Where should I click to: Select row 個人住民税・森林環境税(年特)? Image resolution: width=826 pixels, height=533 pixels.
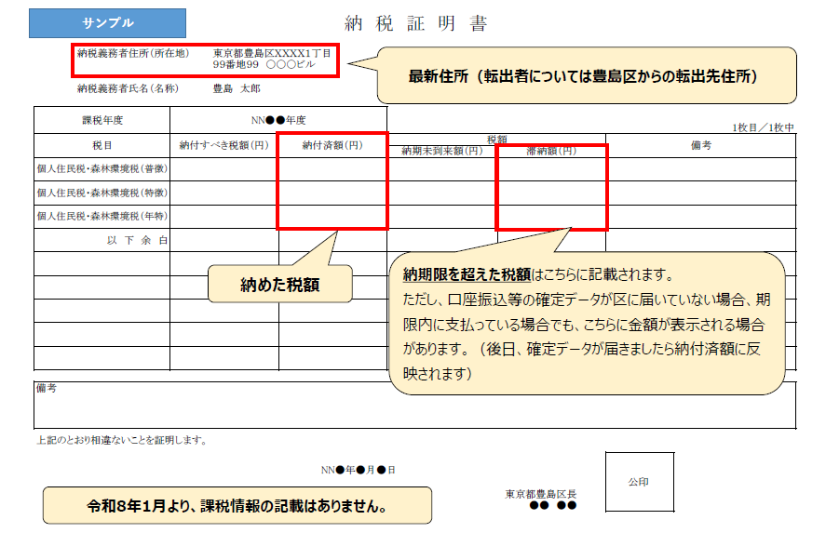pyautogui.click(x=415, y=216)
